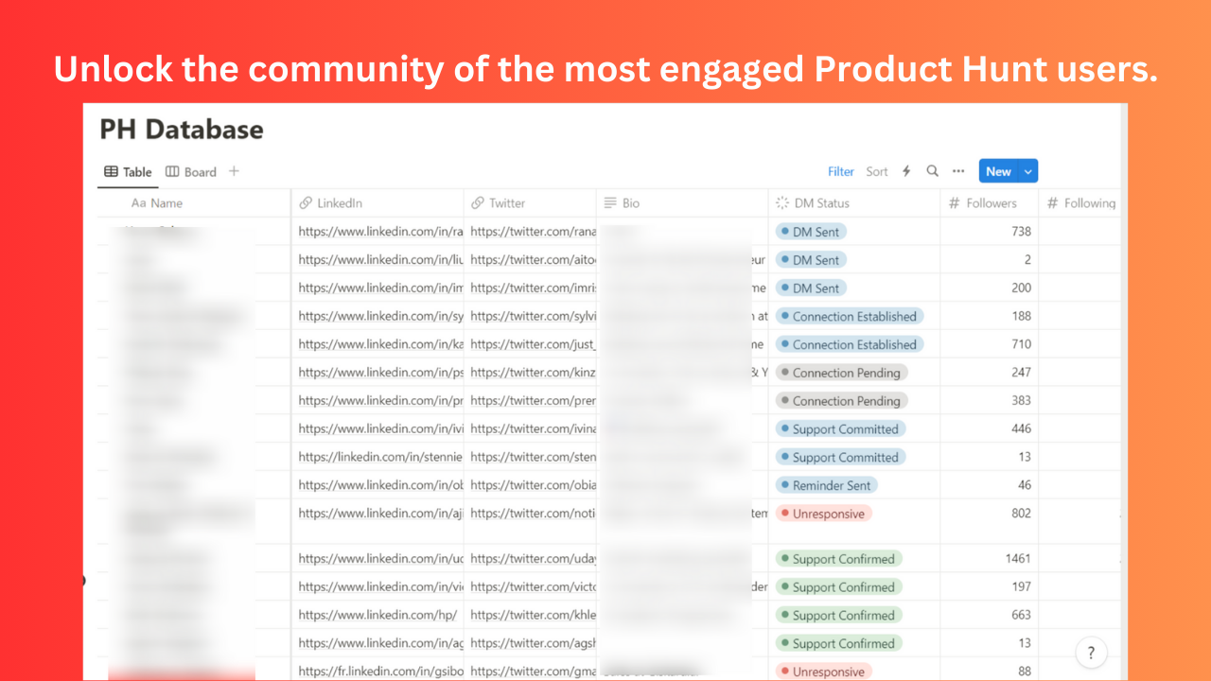The height and width of the screenshot is (681, 1211).
Task: Open the Following column header
Action: pos(1081,203)
